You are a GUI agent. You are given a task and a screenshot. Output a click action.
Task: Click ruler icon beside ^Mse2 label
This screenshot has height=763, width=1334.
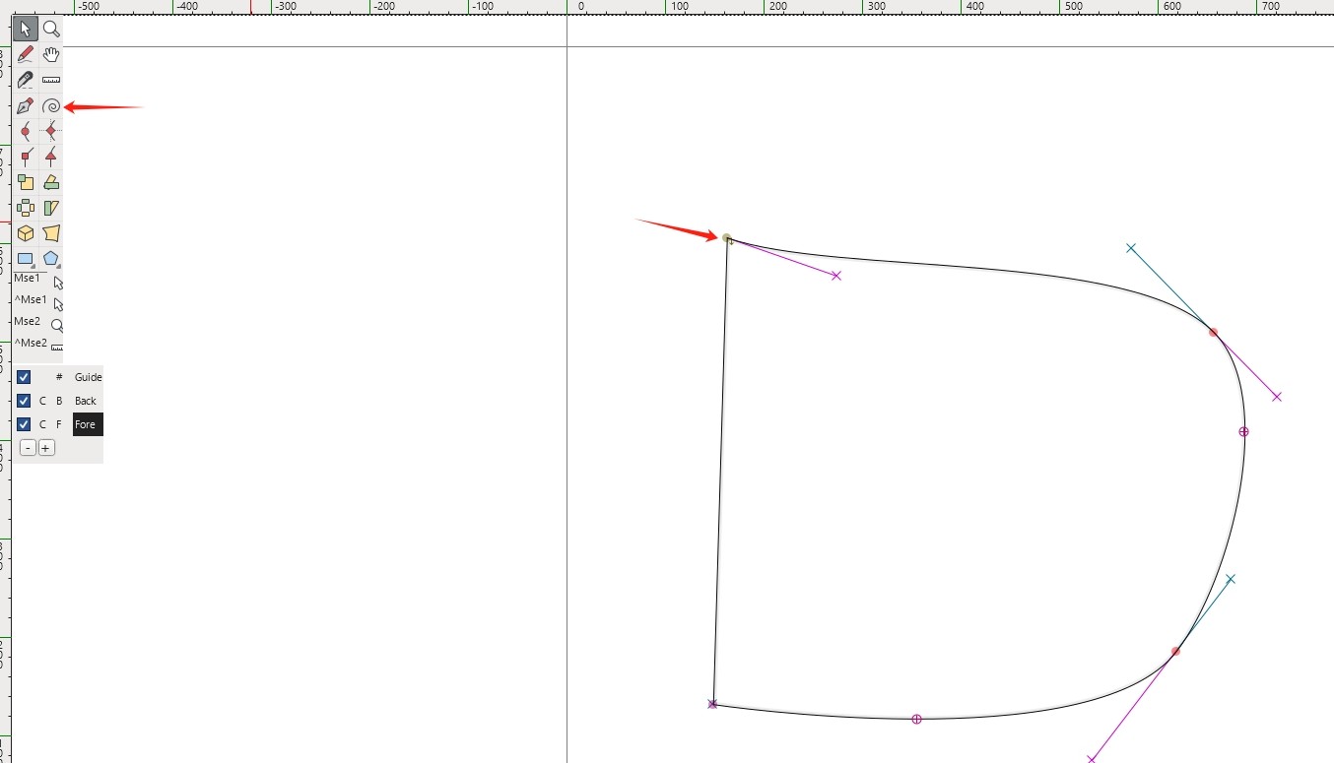tap(57, 347)
